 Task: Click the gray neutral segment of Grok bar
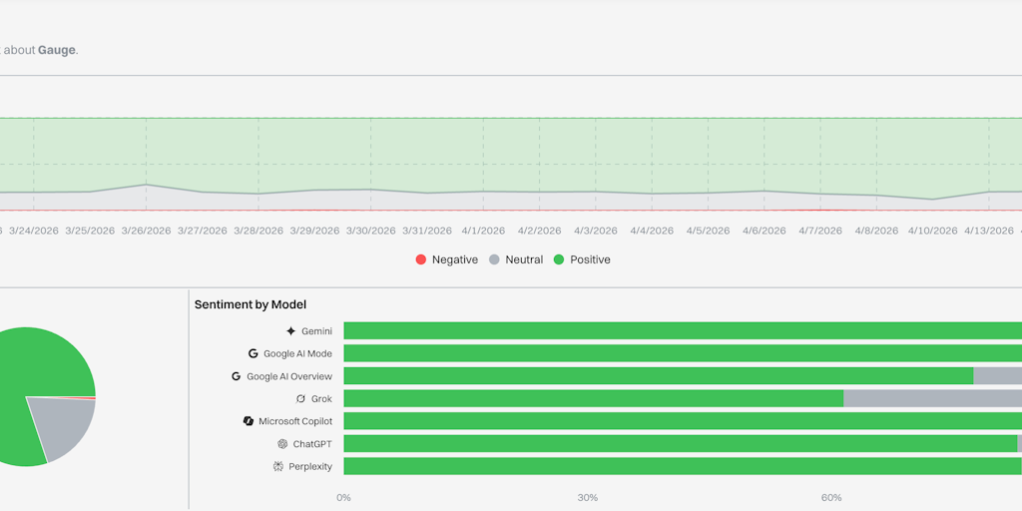[x=928, y=398]
